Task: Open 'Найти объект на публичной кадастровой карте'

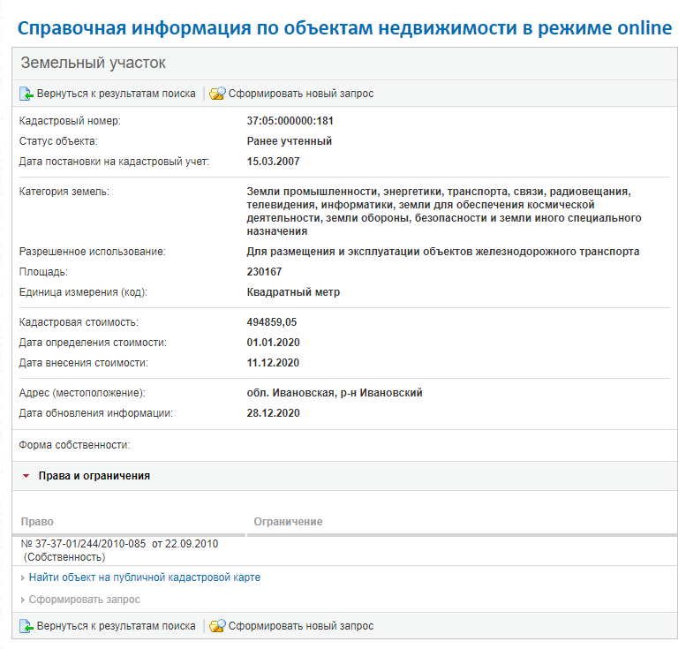Action: (x=145, y=577)
